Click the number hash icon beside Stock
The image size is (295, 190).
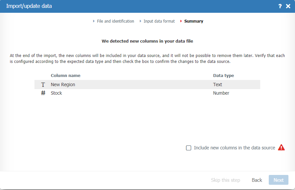(43, 93)
